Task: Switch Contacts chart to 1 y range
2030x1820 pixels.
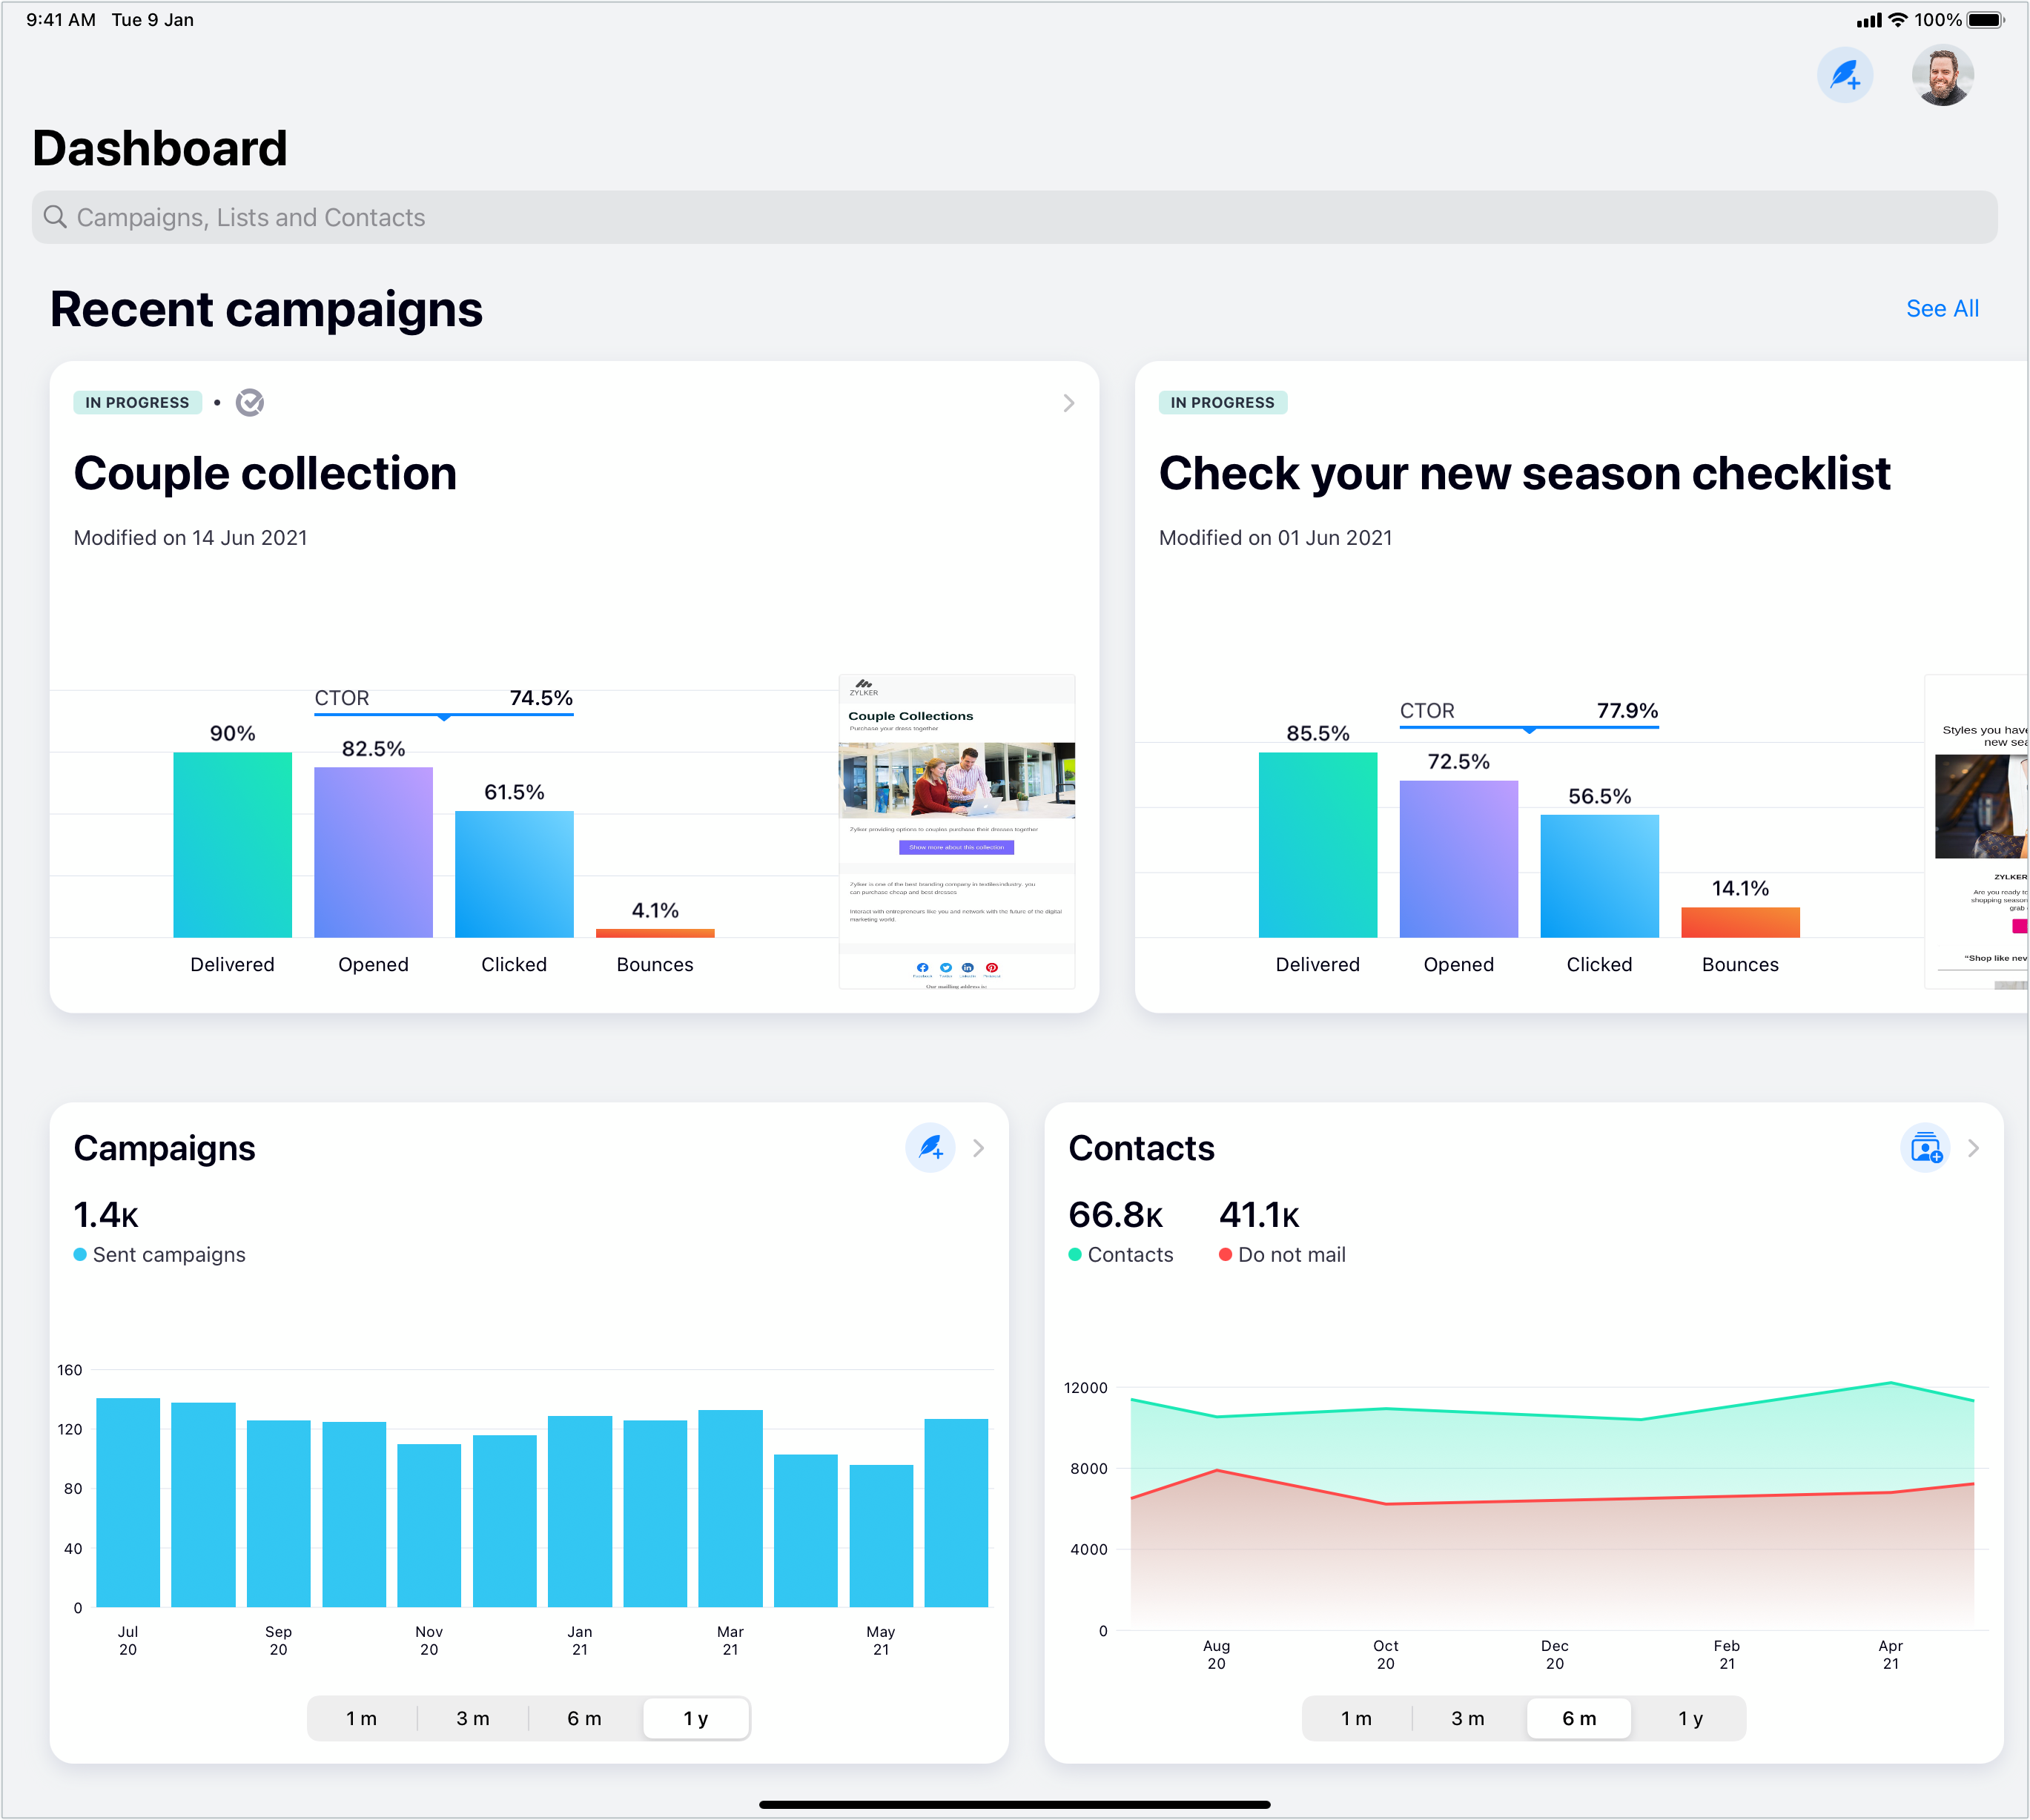Action: 1690,1718
